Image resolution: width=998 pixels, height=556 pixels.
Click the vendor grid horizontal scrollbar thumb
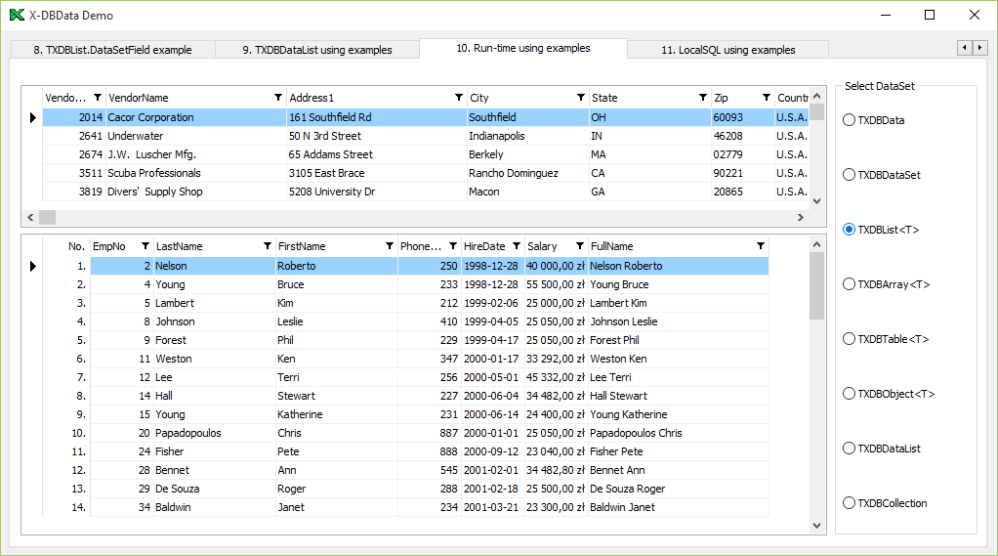tap(48, 217)
